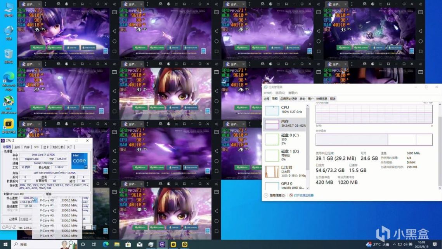The height and width of the screenshot is (249, 442).
Task: Click the 打开资源监视器 link in Task Manager
Action: click(x=303, y=195)
